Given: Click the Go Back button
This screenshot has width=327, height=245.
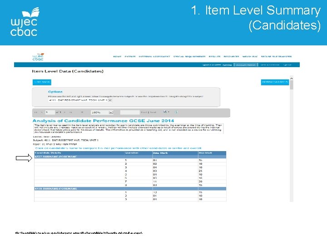Looking at the screenshot, I should (42, 82).
